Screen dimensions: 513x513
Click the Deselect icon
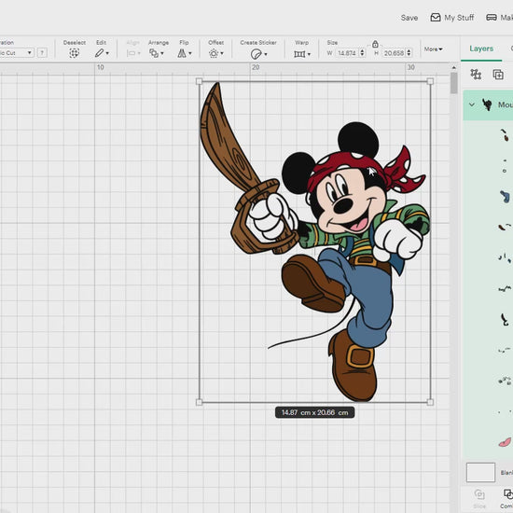click(x=75, y=53)
